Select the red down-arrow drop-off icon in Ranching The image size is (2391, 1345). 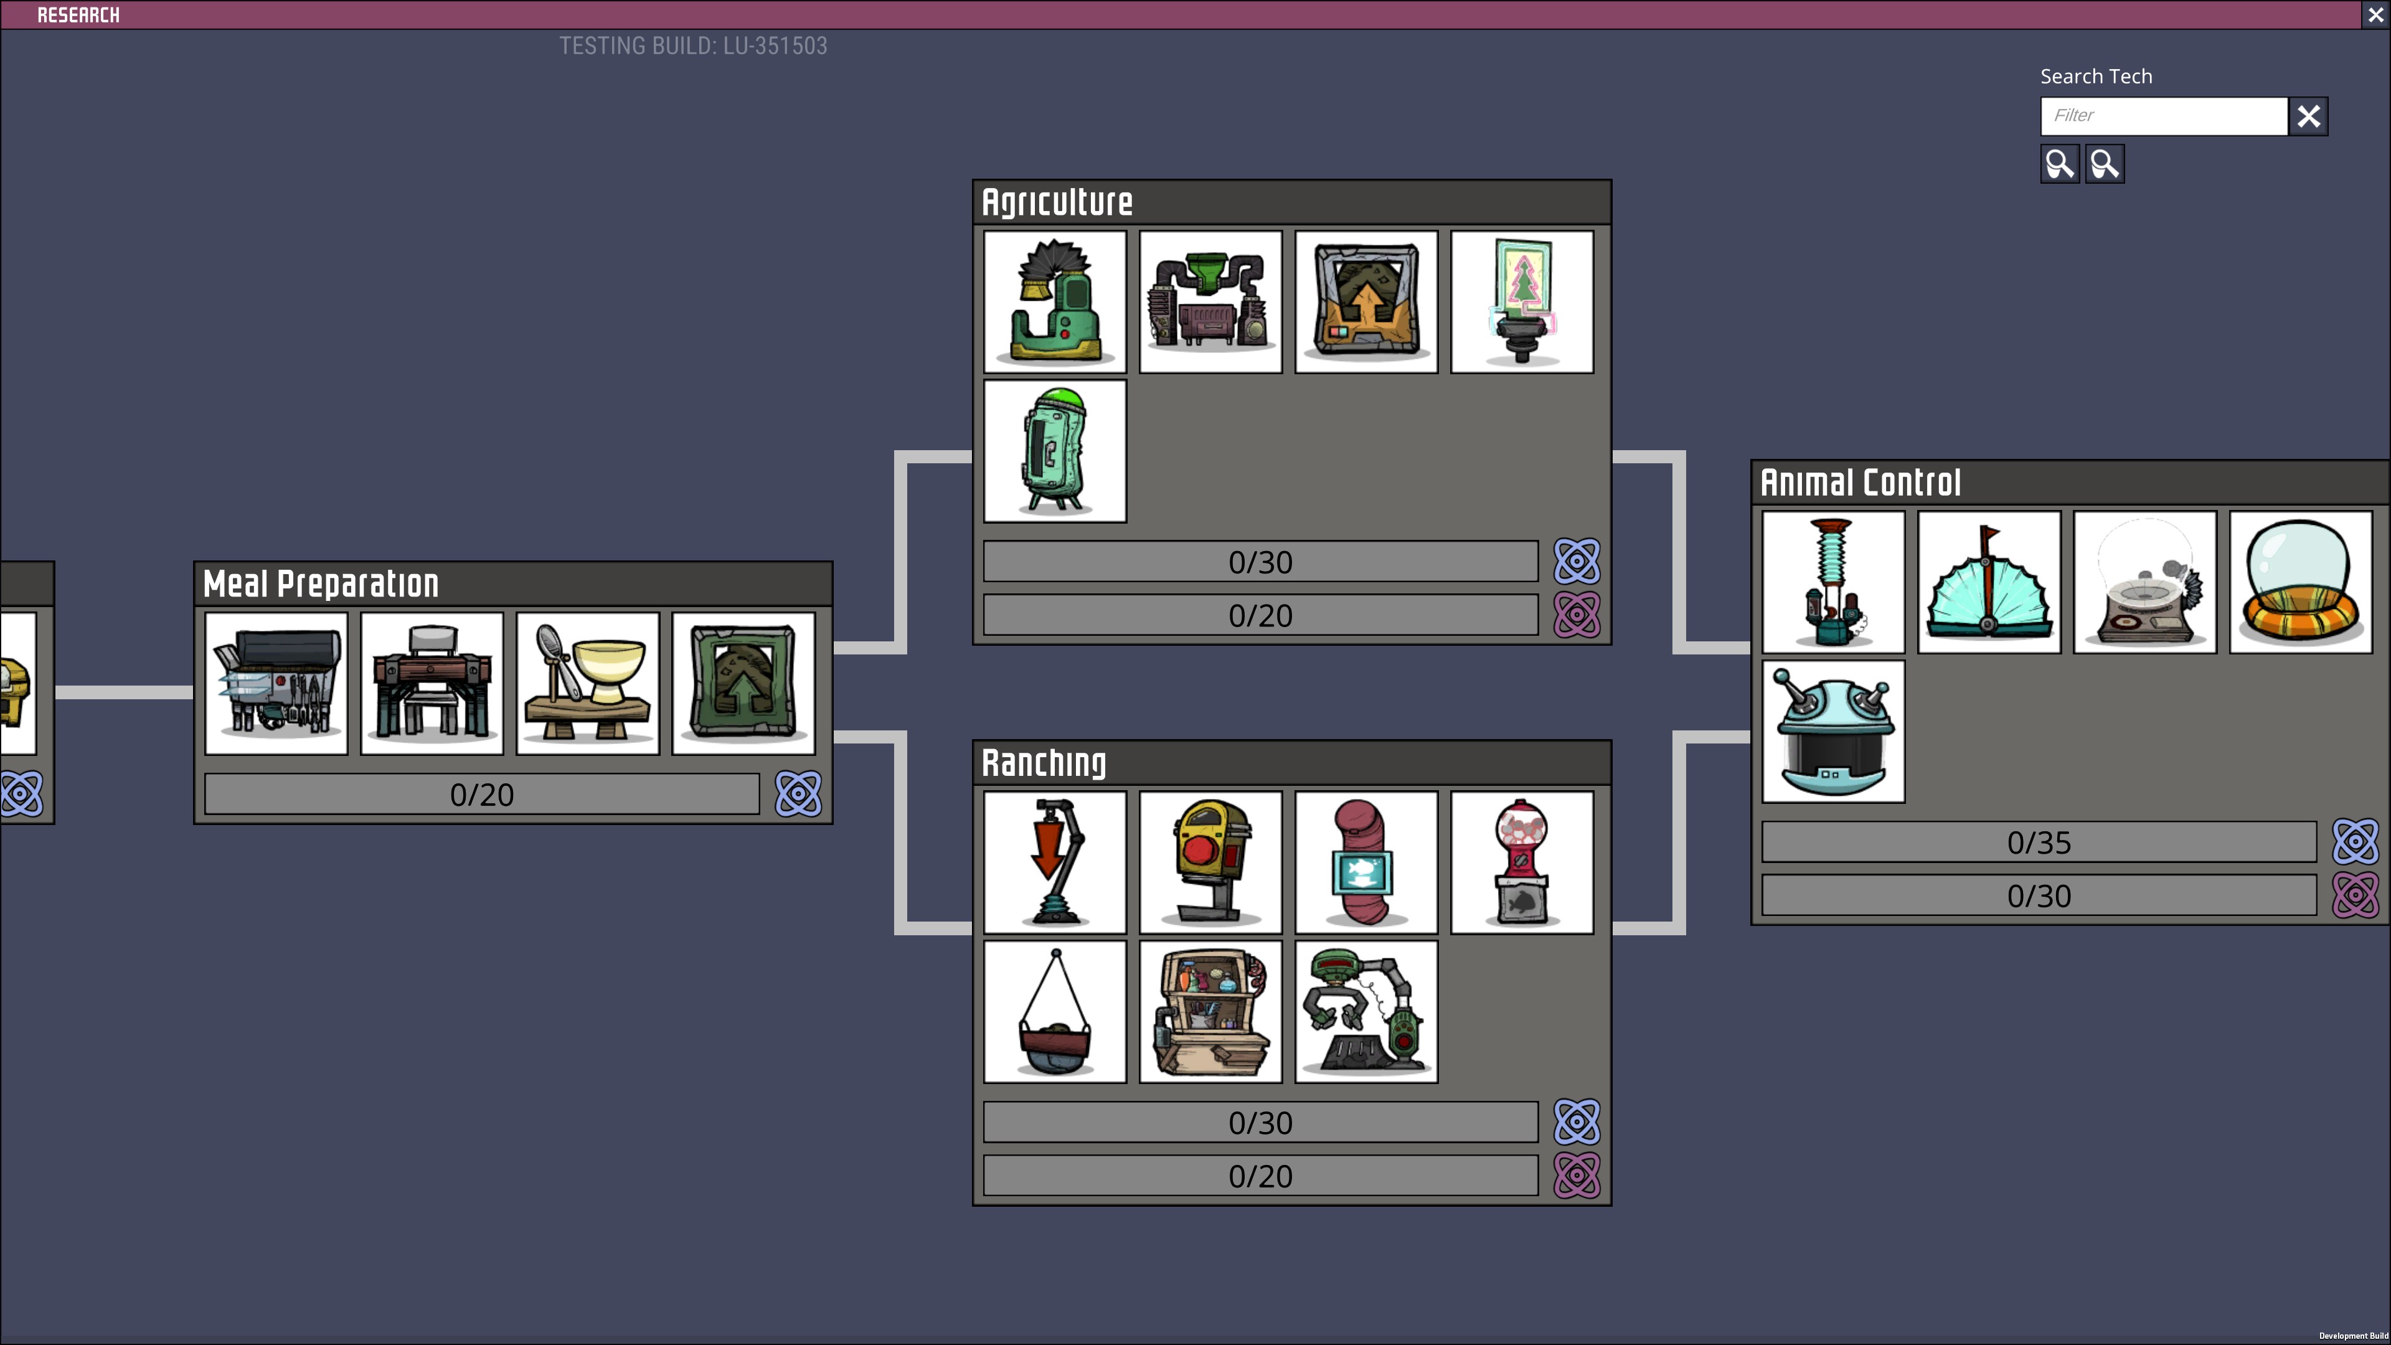coord(1055,863)
